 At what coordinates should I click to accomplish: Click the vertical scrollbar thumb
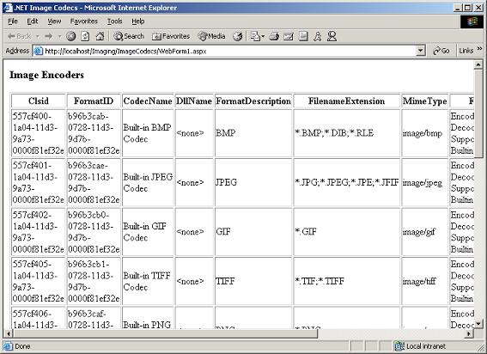point(478,114)
